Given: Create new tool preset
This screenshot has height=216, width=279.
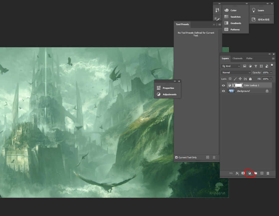Looking at the screenshot, I should tap(208, 157).
